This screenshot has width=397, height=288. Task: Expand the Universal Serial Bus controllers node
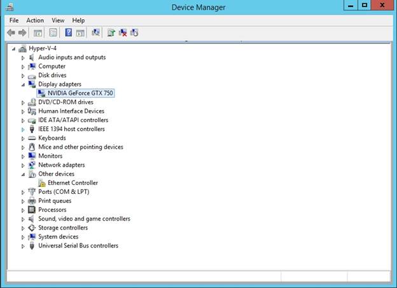24,245
